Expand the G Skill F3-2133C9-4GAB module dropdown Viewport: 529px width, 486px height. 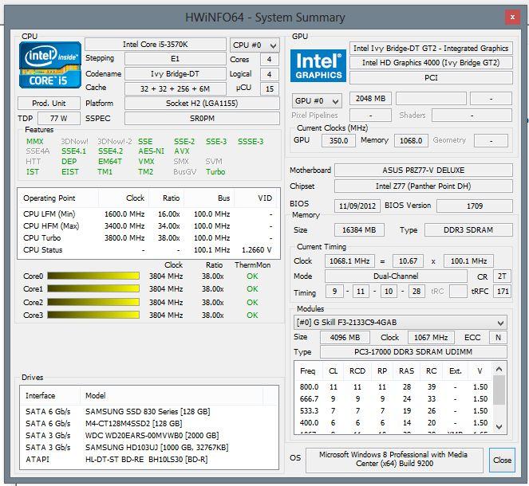coord(400,323)
